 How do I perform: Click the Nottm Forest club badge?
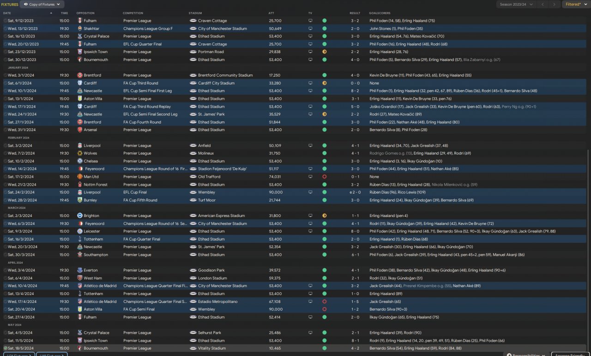pyautogui.click(x=80, y=185)
